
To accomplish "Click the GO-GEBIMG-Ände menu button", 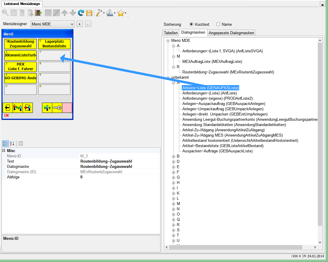I will pyautogui.click(x=20, y=78).
